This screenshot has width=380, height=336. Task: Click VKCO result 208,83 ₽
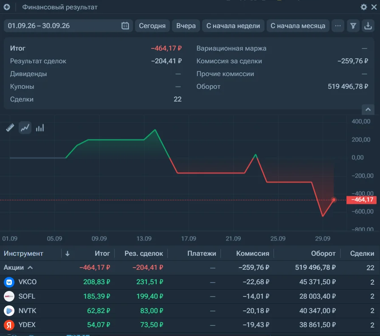coord(97,282)
